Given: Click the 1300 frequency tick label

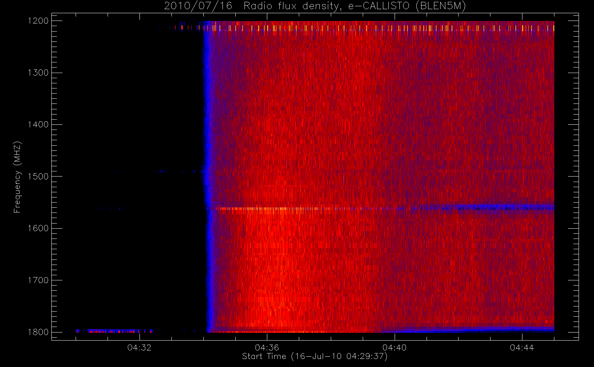Looking at the screenshot, I should pyautogui.click(x=38, y=73).
